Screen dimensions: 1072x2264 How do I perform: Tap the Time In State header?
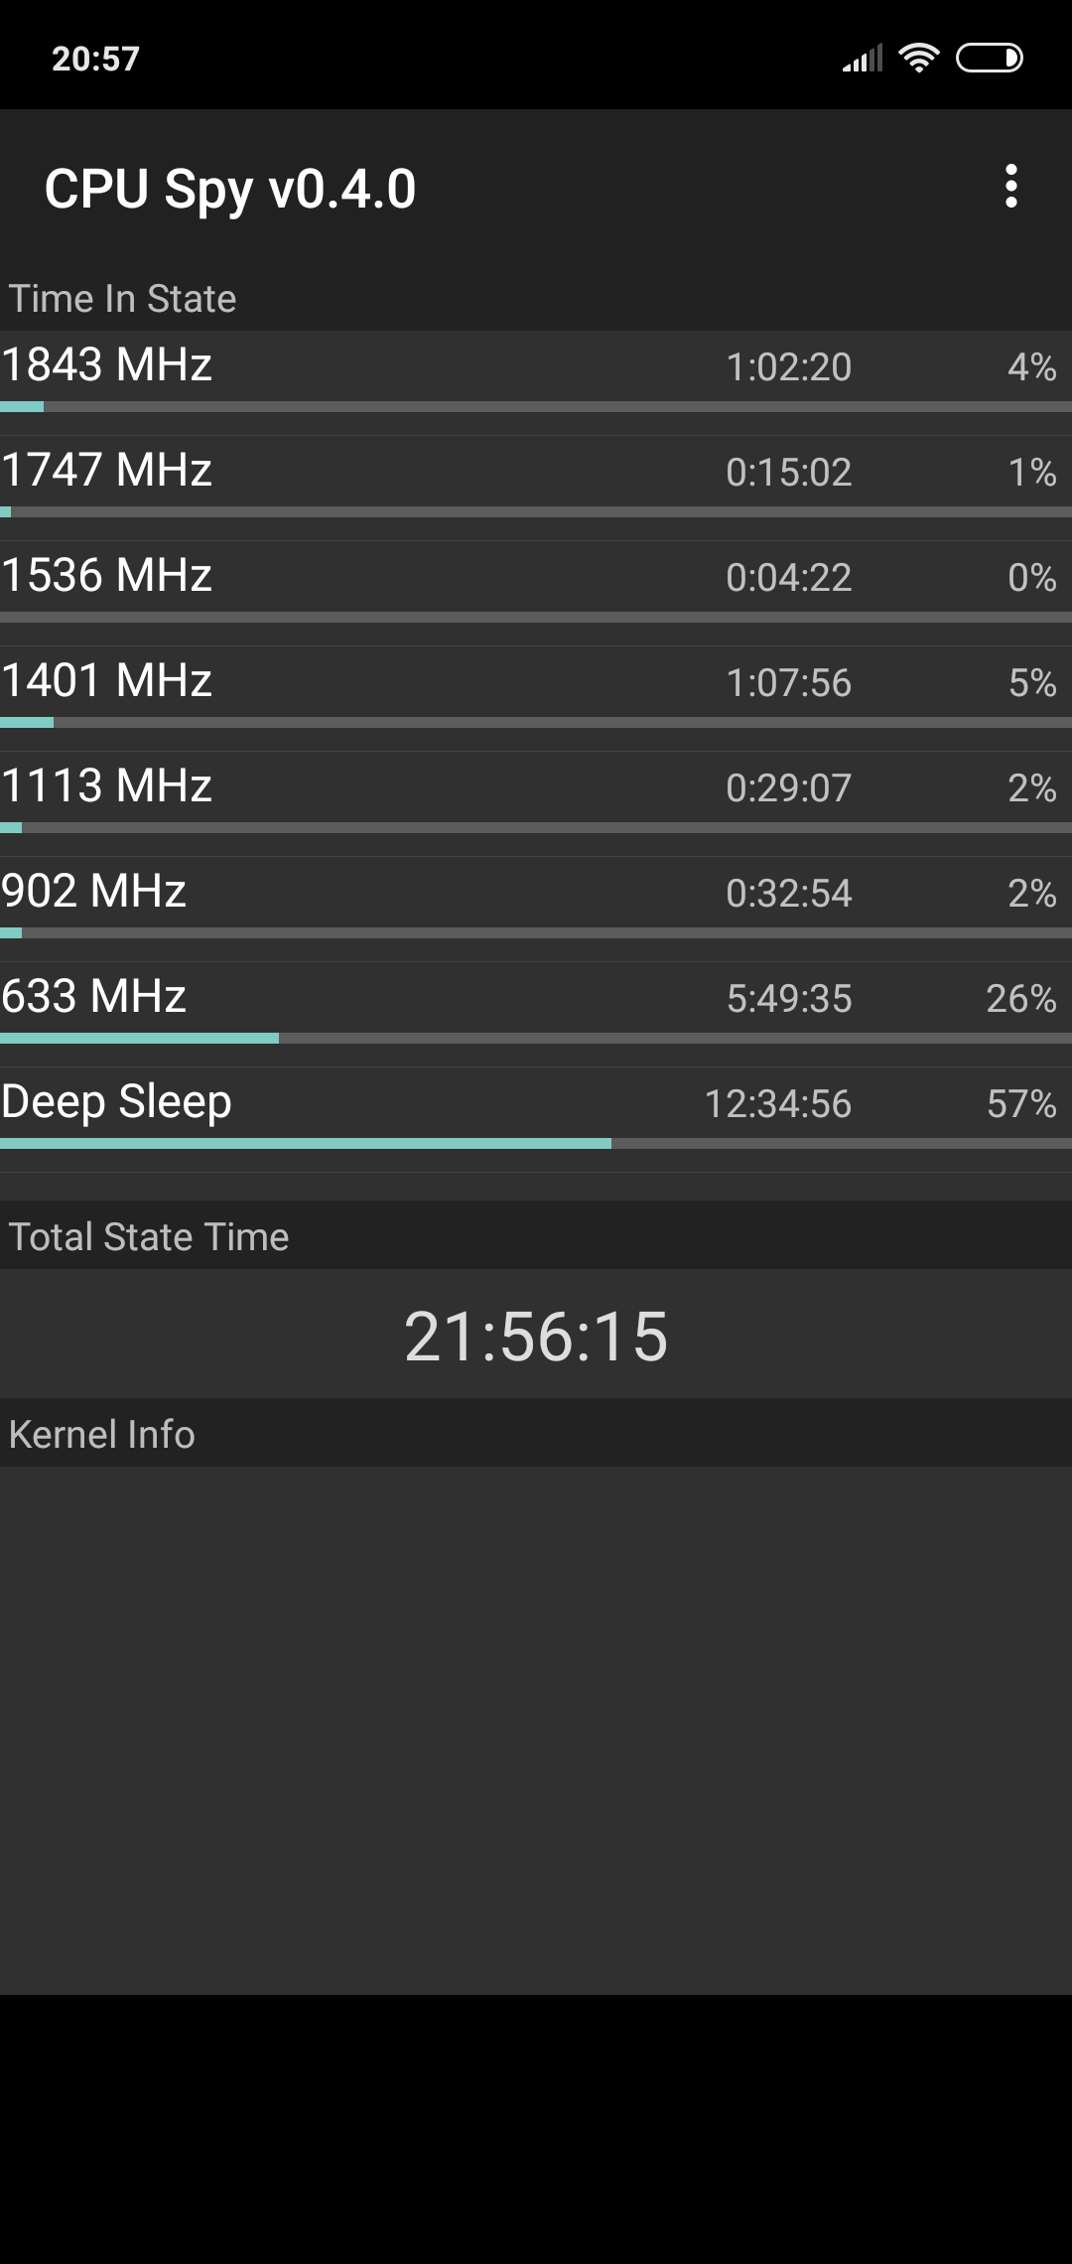[123, 299]
